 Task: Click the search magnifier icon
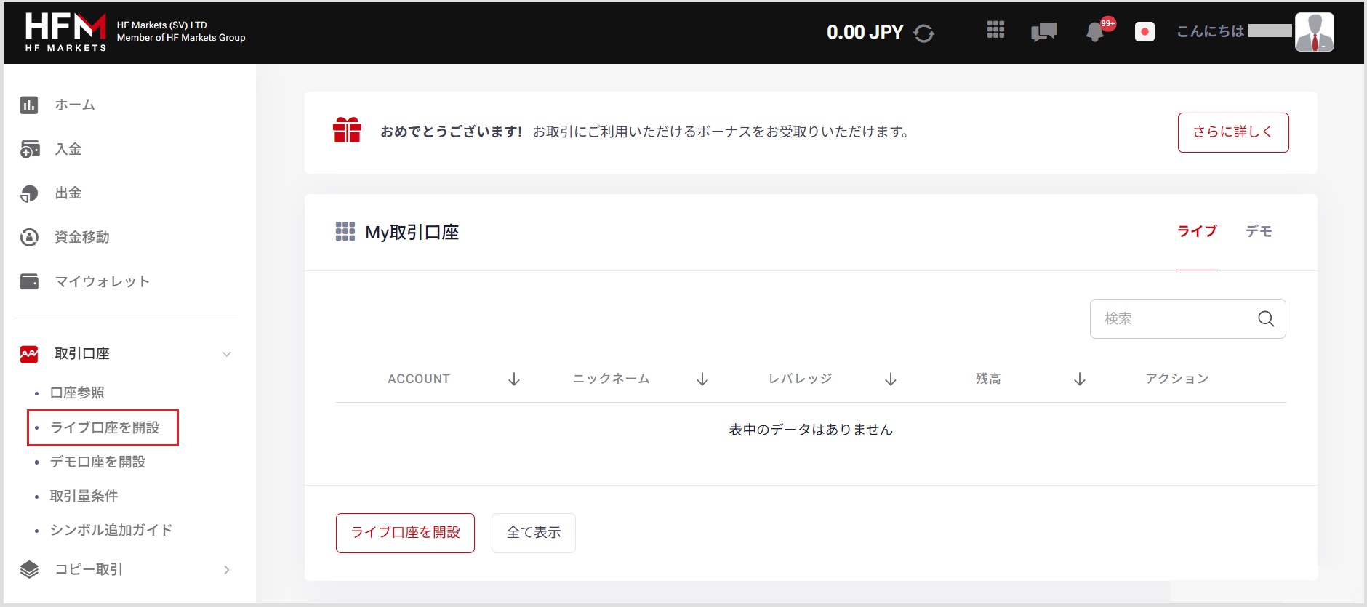pyautogui.click(x=1266, y=319)
